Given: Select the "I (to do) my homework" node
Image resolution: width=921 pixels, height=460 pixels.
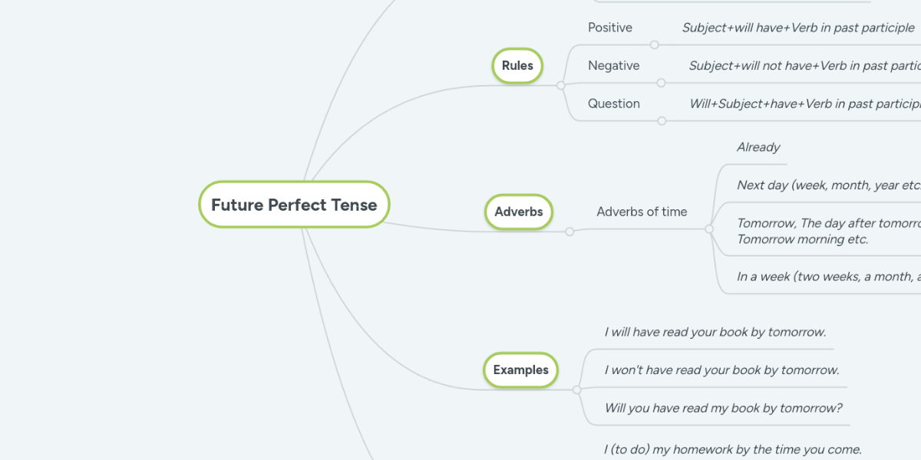Looking at the screenshot, I should pyautogui.click(x=733, y=449).
